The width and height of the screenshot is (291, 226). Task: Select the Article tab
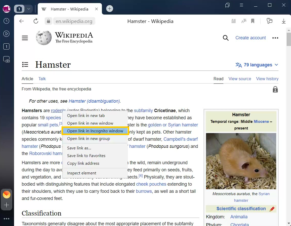click(28, 79)
